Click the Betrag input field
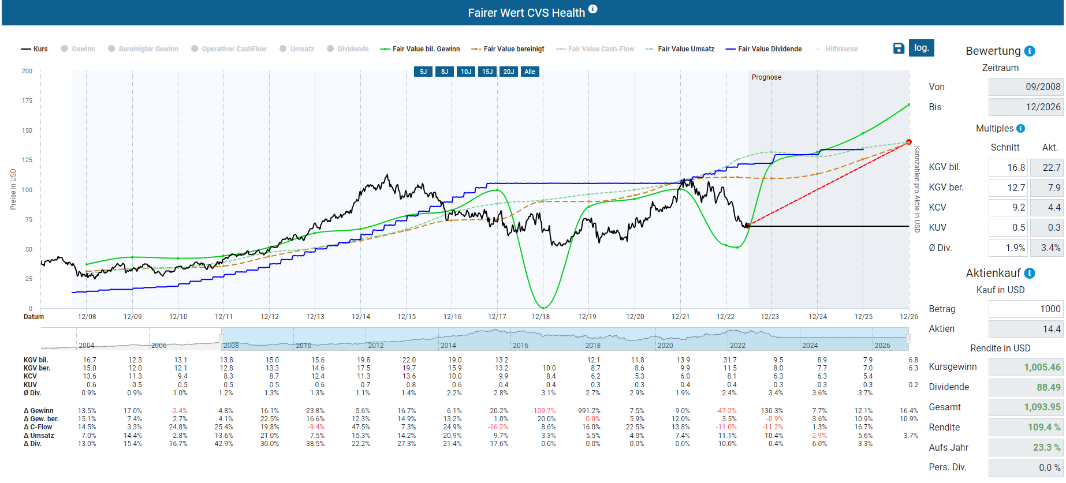The height and width of the screenshot is (483, 1066). tap(1025, 309)
